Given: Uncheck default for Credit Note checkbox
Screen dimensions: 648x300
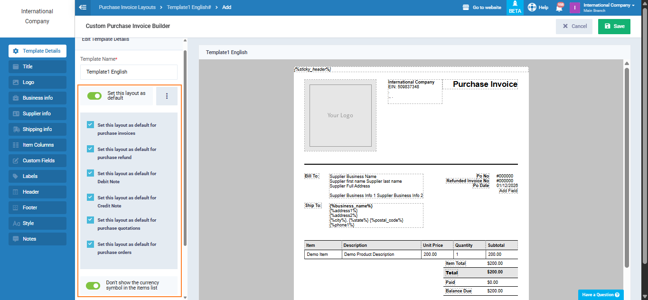Looking at the screenshot, I should [90, 197].
